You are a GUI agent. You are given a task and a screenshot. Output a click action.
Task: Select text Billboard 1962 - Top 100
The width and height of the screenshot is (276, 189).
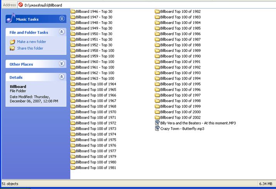(95, 73)
